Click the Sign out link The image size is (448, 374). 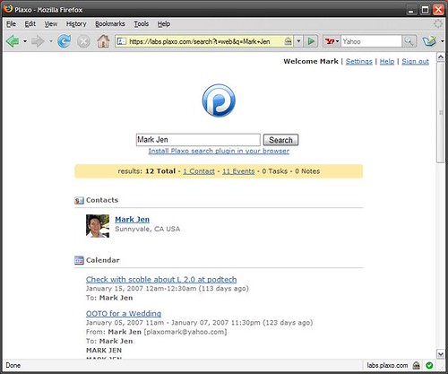(415, 61)
